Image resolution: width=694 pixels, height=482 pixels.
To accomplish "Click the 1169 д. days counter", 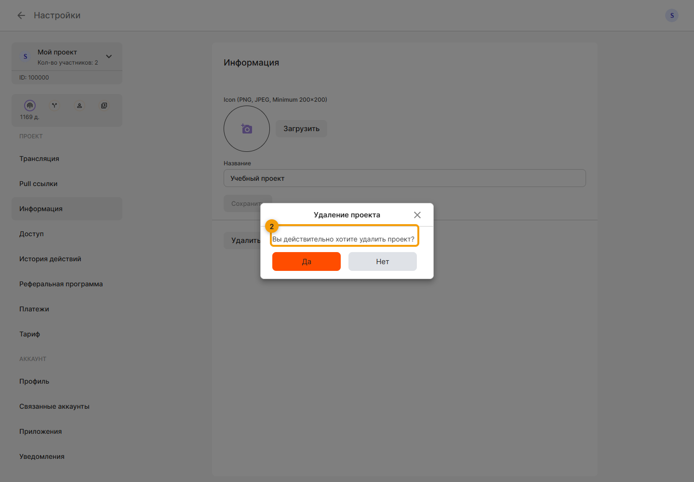I will point(30,117).
